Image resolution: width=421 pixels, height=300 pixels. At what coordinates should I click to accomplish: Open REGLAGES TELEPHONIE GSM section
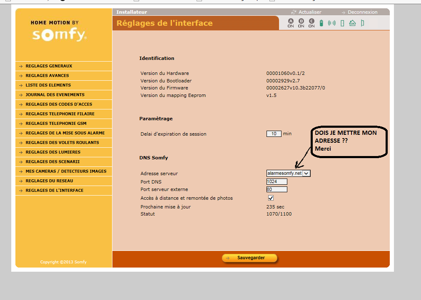pyautogui.click(x=56, y=124)
